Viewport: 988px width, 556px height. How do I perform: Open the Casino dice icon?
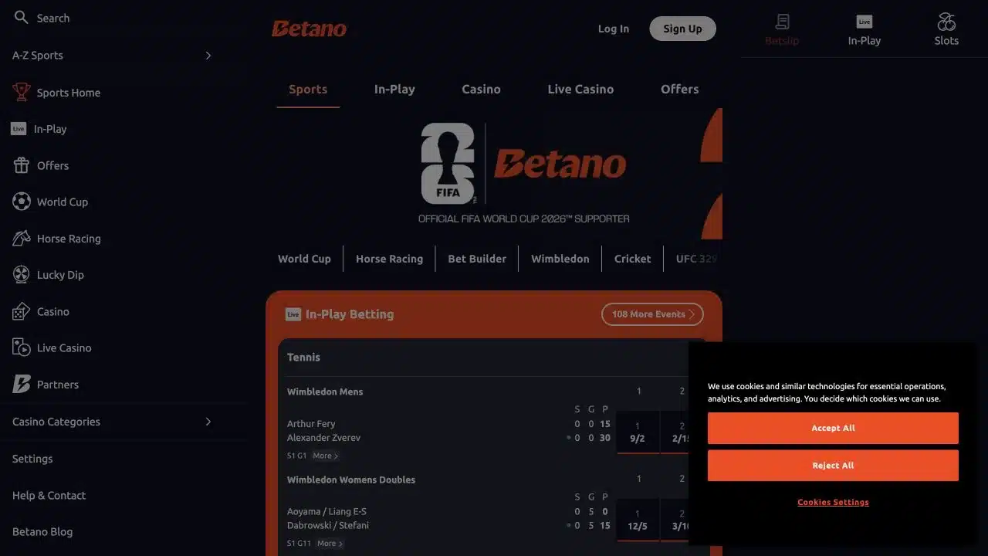[22, 311]
